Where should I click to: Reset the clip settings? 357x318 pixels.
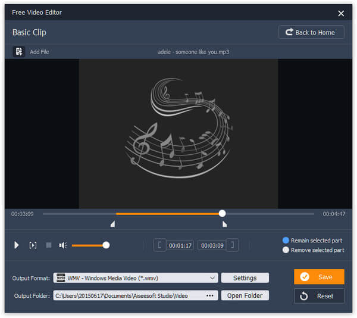(x=319, y=296)
